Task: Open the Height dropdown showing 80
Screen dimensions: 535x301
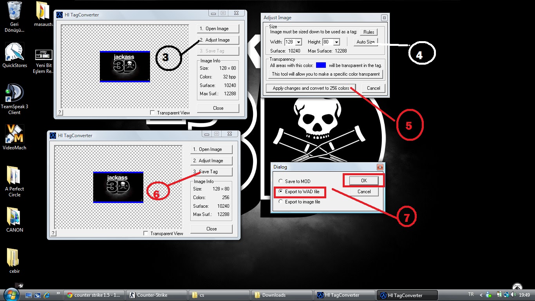Action: pyautogui.click(x=336, y=42)
